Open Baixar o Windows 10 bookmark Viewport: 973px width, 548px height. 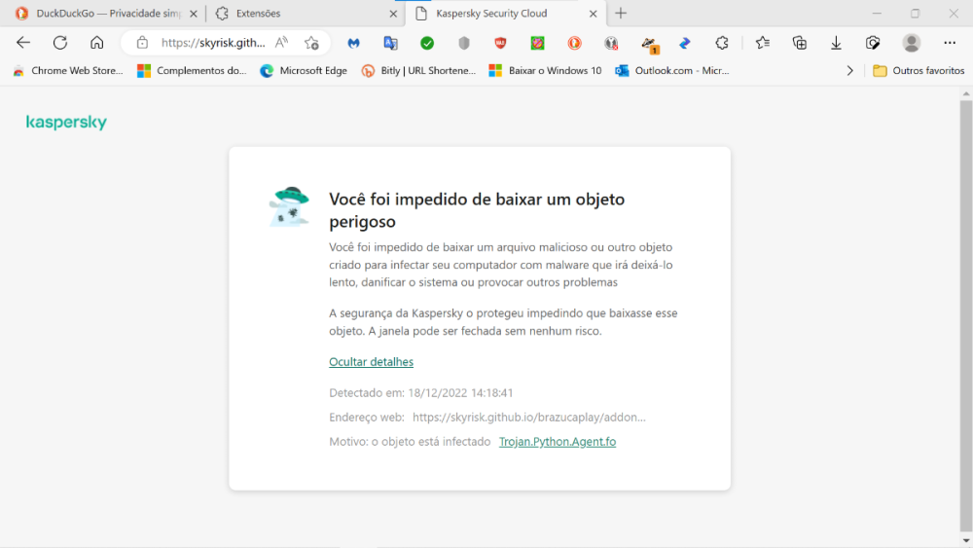[545, 71]
